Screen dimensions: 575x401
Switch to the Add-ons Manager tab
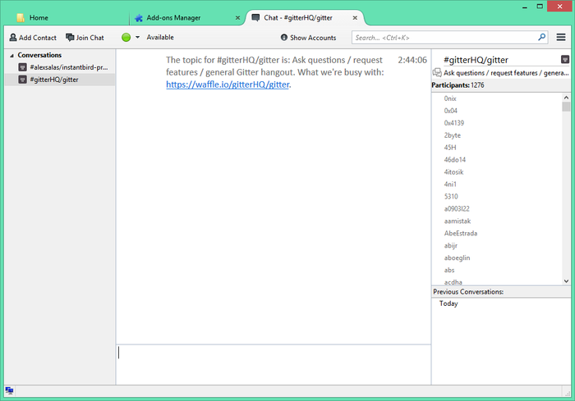pyautogui.click(x=187, y=17)
